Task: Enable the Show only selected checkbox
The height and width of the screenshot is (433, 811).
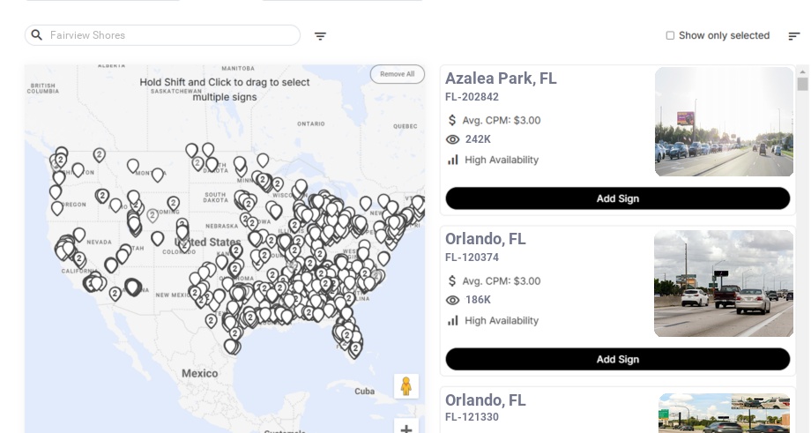Action: pos(670,36)
